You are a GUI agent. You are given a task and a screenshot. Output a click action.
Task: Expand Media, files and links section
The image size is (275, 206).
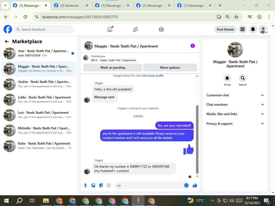(x=235, y=114)
